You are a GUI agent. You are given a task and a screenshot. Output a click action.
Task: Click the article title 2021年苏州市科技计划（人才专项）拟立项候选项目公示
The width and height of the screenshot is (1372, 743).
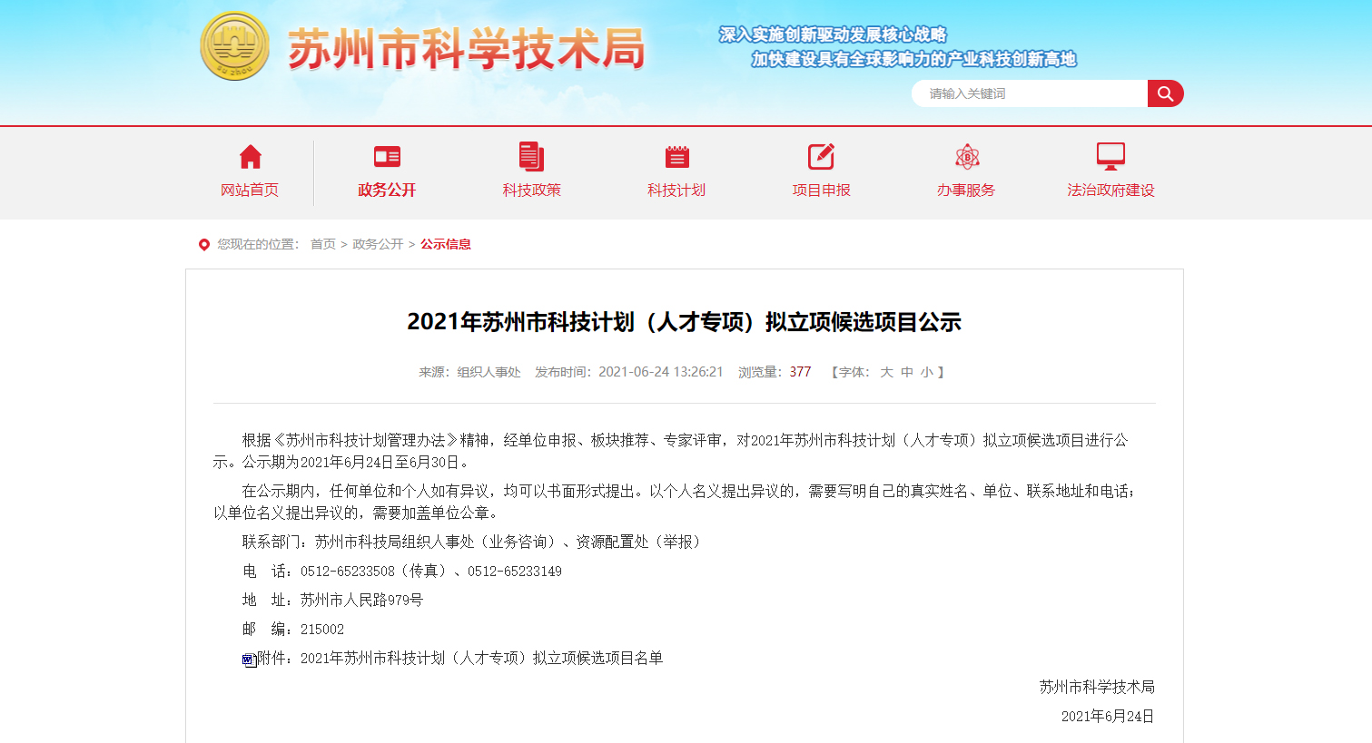(684, 322)
